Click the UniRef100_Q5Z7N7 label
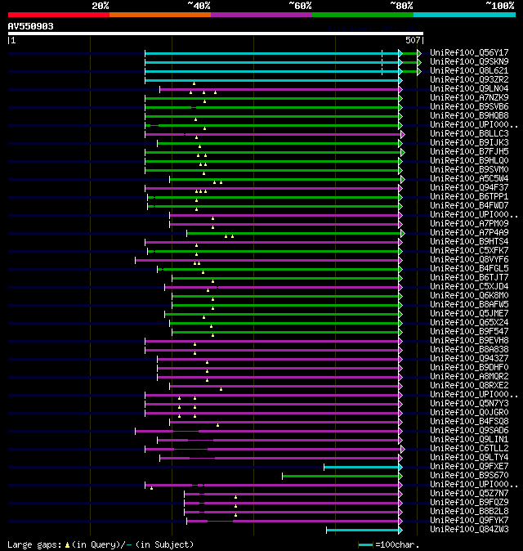 coord(469,494)
